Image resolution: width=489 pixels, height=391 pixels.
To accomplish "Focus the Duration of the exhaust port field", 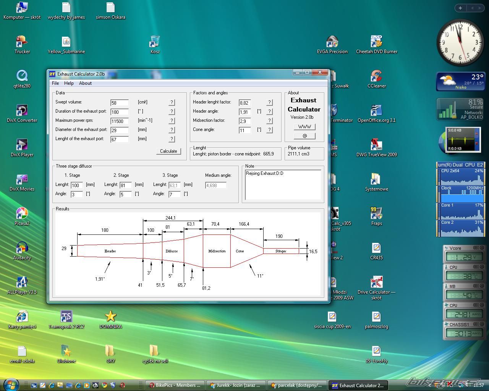I will coord(120,112).
